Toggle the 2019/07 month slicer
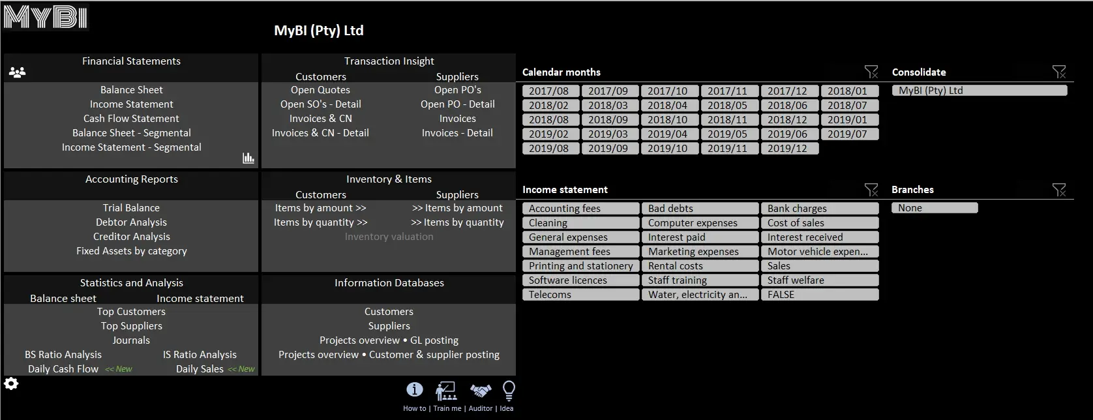Image resolution: width=1093 pixels, height=420 pixels. 849,134
